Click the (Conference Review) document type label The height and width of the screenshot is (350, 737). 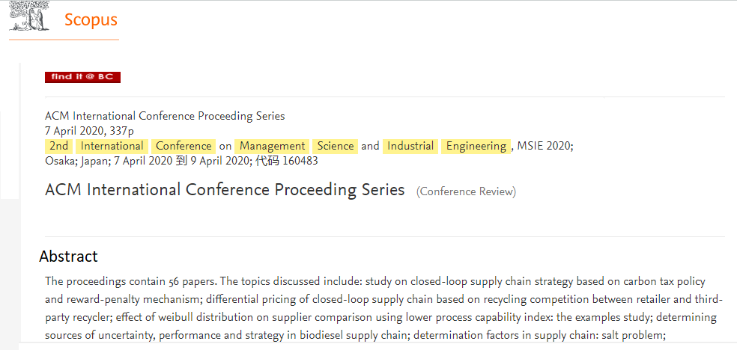(x=466, y=192)
